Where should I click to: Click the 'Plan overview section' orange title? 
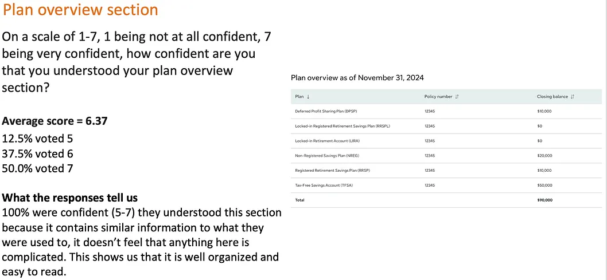pyautogui.click(x=80, y=10)
